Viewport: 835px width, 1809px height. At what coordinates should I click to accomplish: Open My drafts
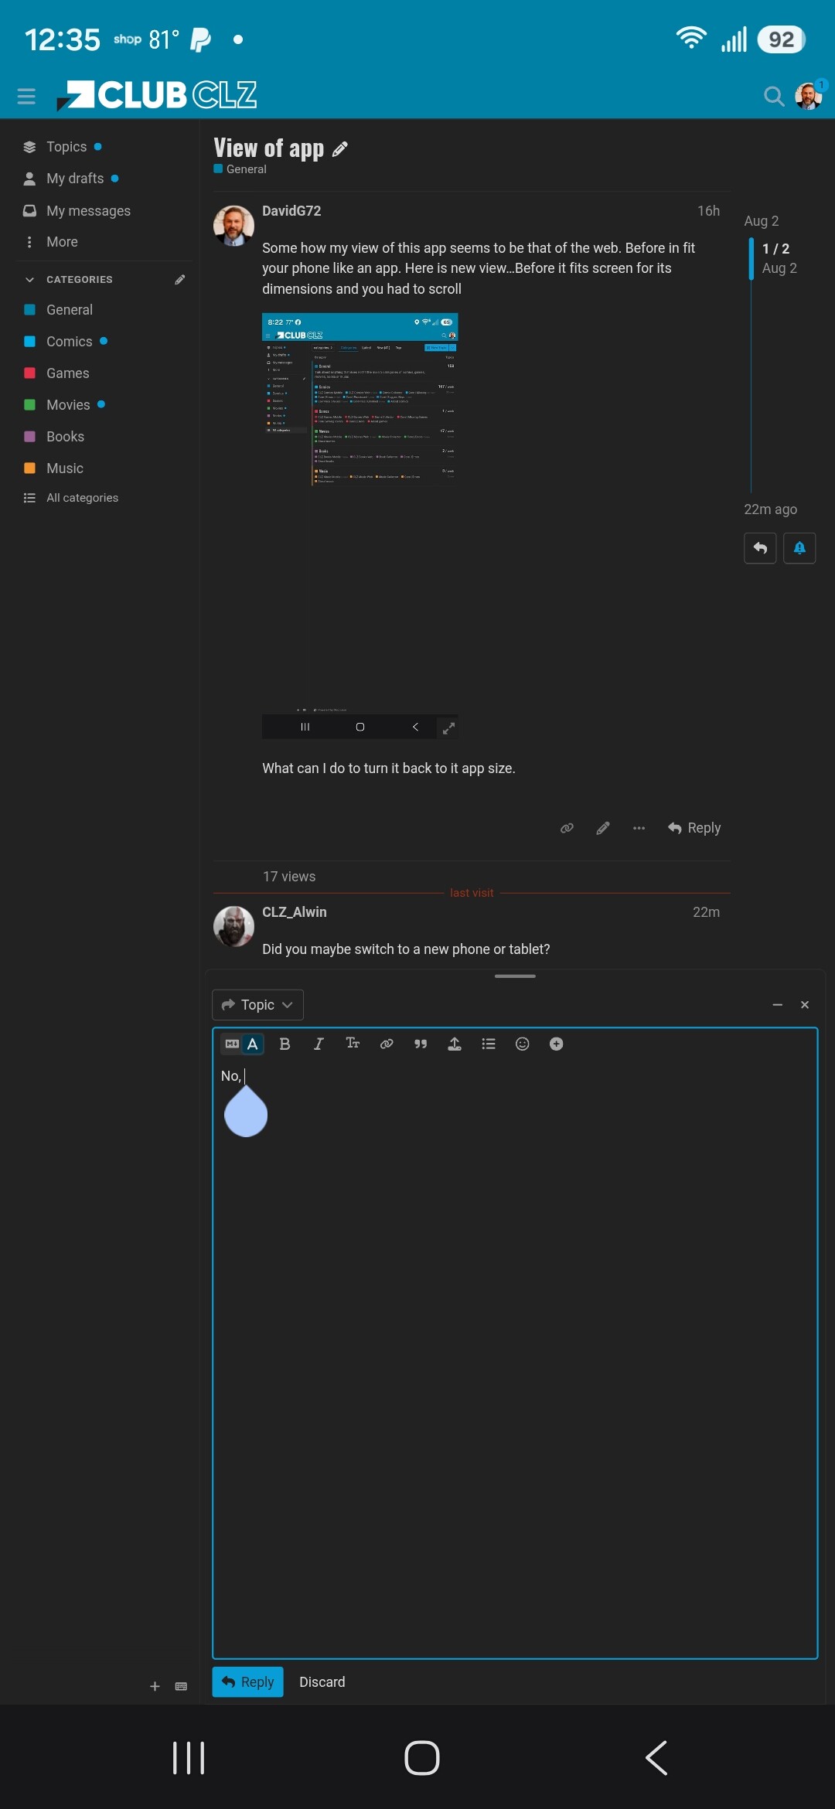tap(75, 179)
